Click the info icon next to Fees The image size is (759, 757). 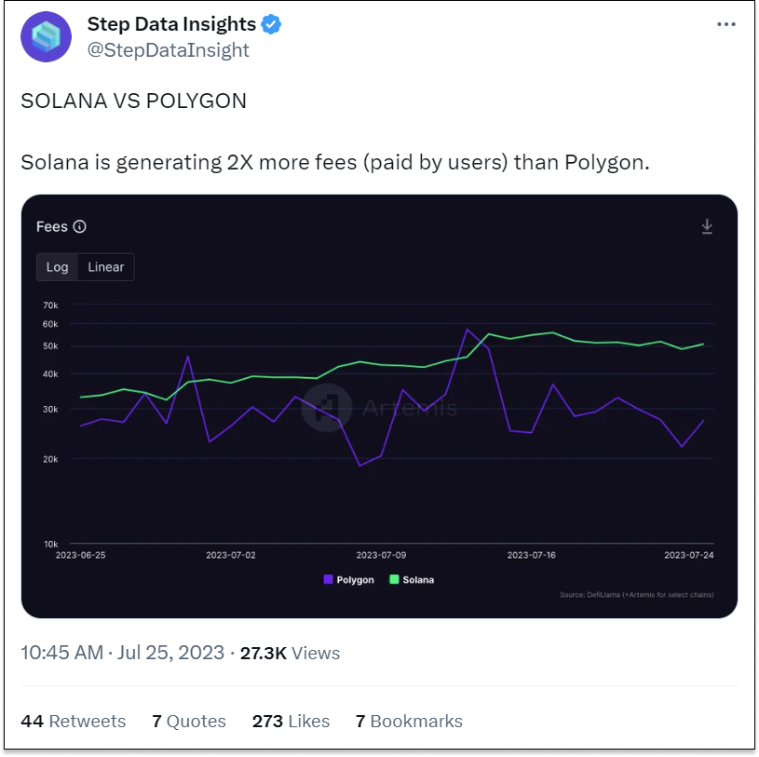(79, 226)
